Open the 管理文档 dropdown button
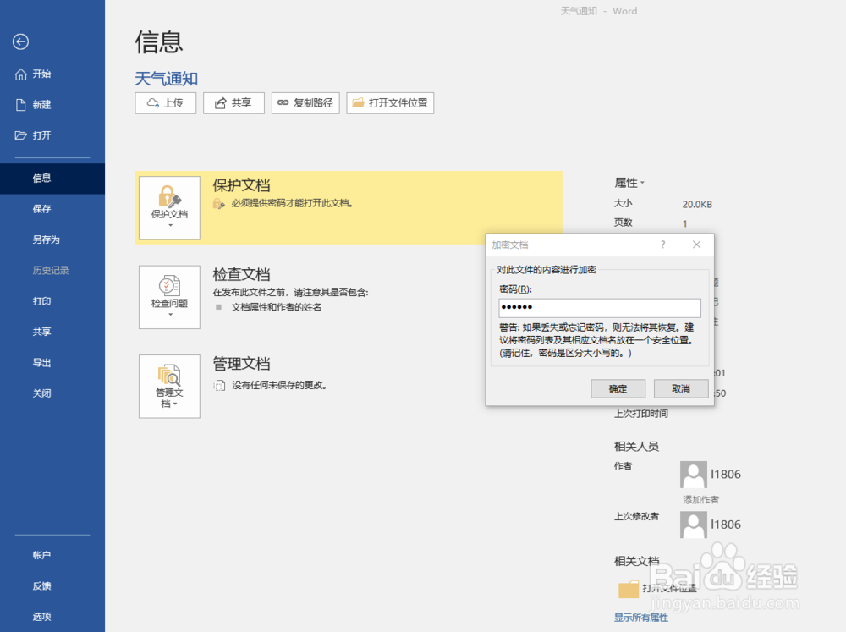 coord(169,387)
